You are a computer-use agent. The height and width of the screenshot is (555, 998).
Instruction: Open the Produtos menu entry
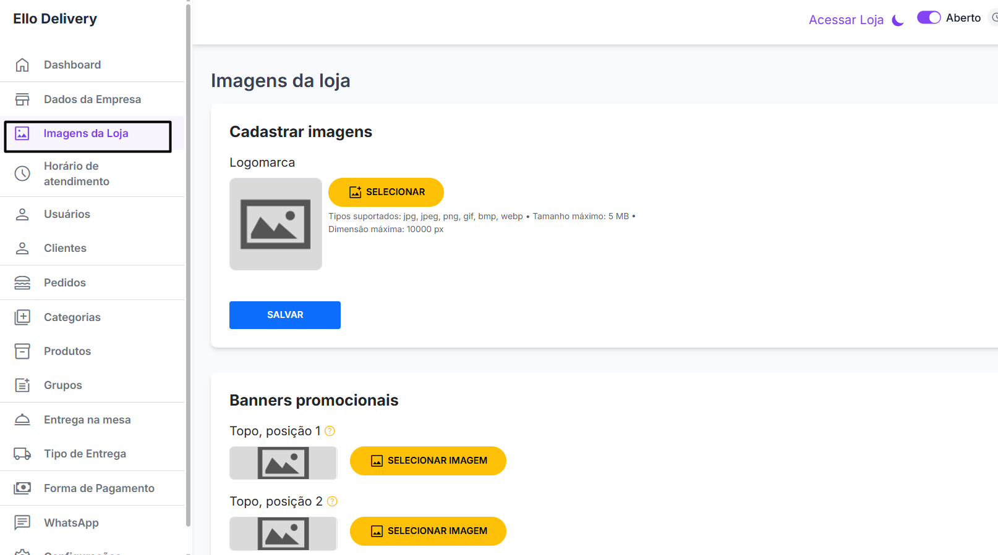[x=92, y=351]
